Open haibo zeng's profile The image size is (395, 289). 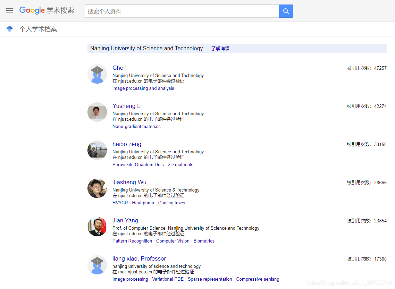(x=127, y=144)
